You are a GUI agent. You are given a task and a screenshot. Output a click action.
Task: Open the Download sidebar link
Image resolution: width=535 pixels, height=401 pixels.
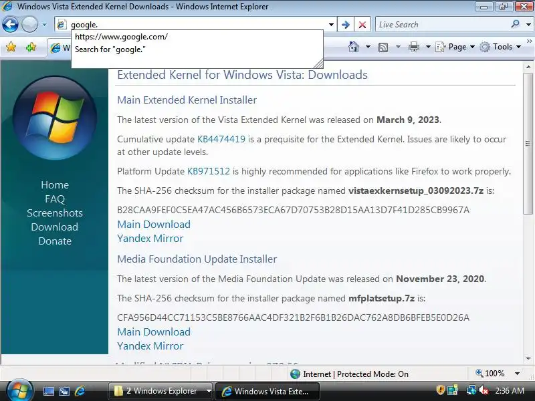[55, 227]
